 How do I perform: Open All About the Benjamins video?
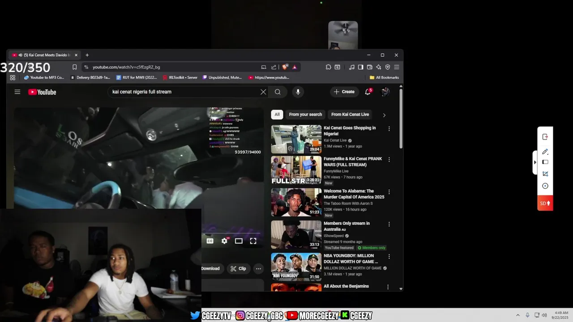(346, 286)
